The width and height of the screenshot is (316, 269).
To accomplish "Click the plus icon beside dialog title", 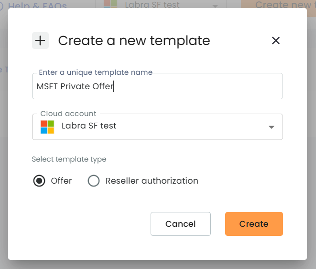I will click(x=40, y=41).
